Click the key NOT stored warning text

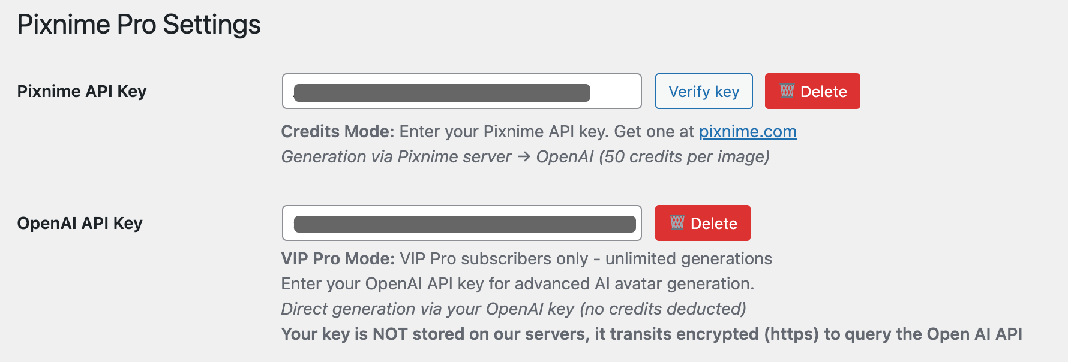tap(652, 334)
